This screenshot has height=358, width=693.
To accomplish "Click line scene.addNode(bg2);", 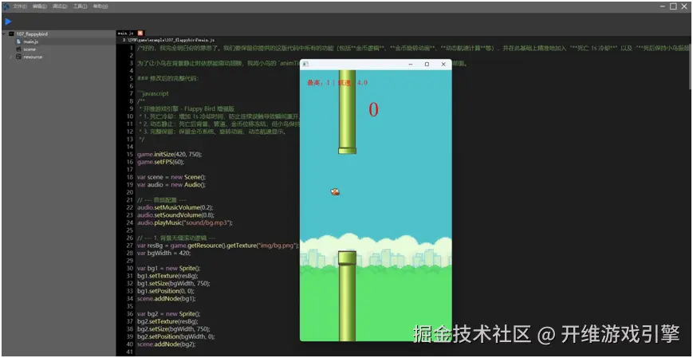I will (166, 344).
